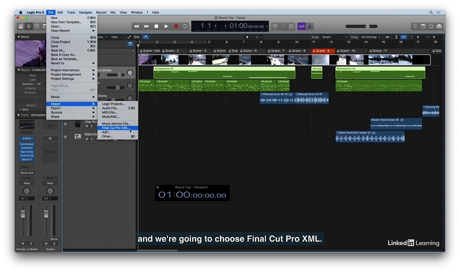Click the Stop transport button
The image size is (460, 272).
pos(156,26)
